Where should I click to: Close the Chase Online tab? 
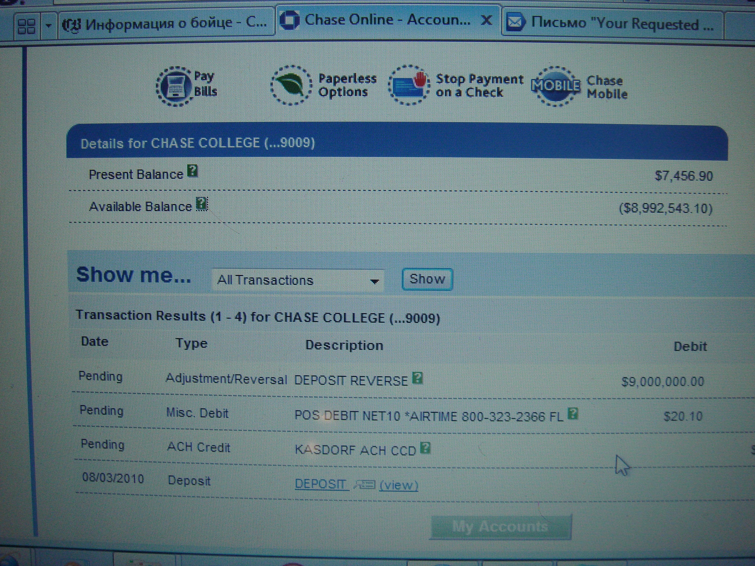[486, 20]
